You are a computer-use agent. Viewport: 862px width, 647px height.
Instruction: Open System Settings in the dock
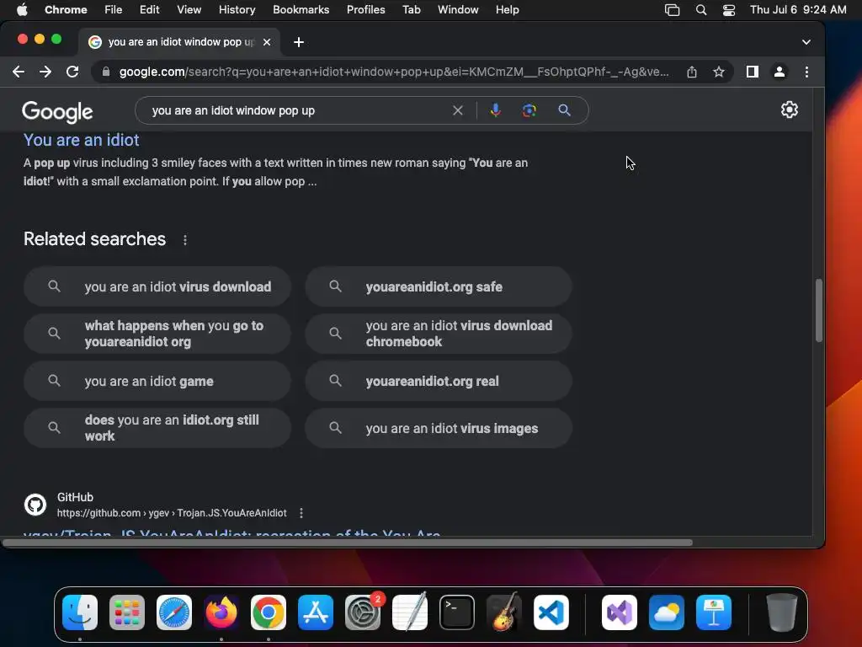coord(363,612)
